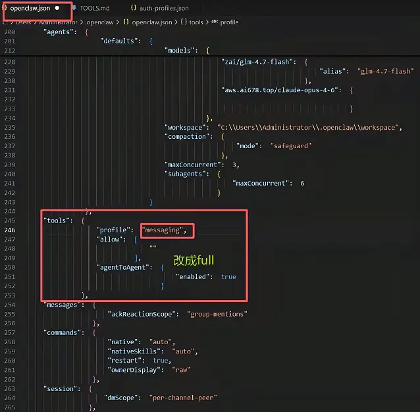Click the braces icon before tools in breadcrumb
The width and height of the screenshot is (420, 412).
[x=183, y=22]
